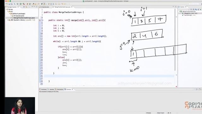Click the green Run button in toolbar
202x114 pixels.
click(x=21, y=4)
